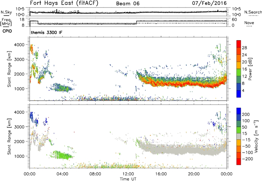Click the "16" Power colorbar tick label
Screen dimensions: 262x181
click(244, 69)
